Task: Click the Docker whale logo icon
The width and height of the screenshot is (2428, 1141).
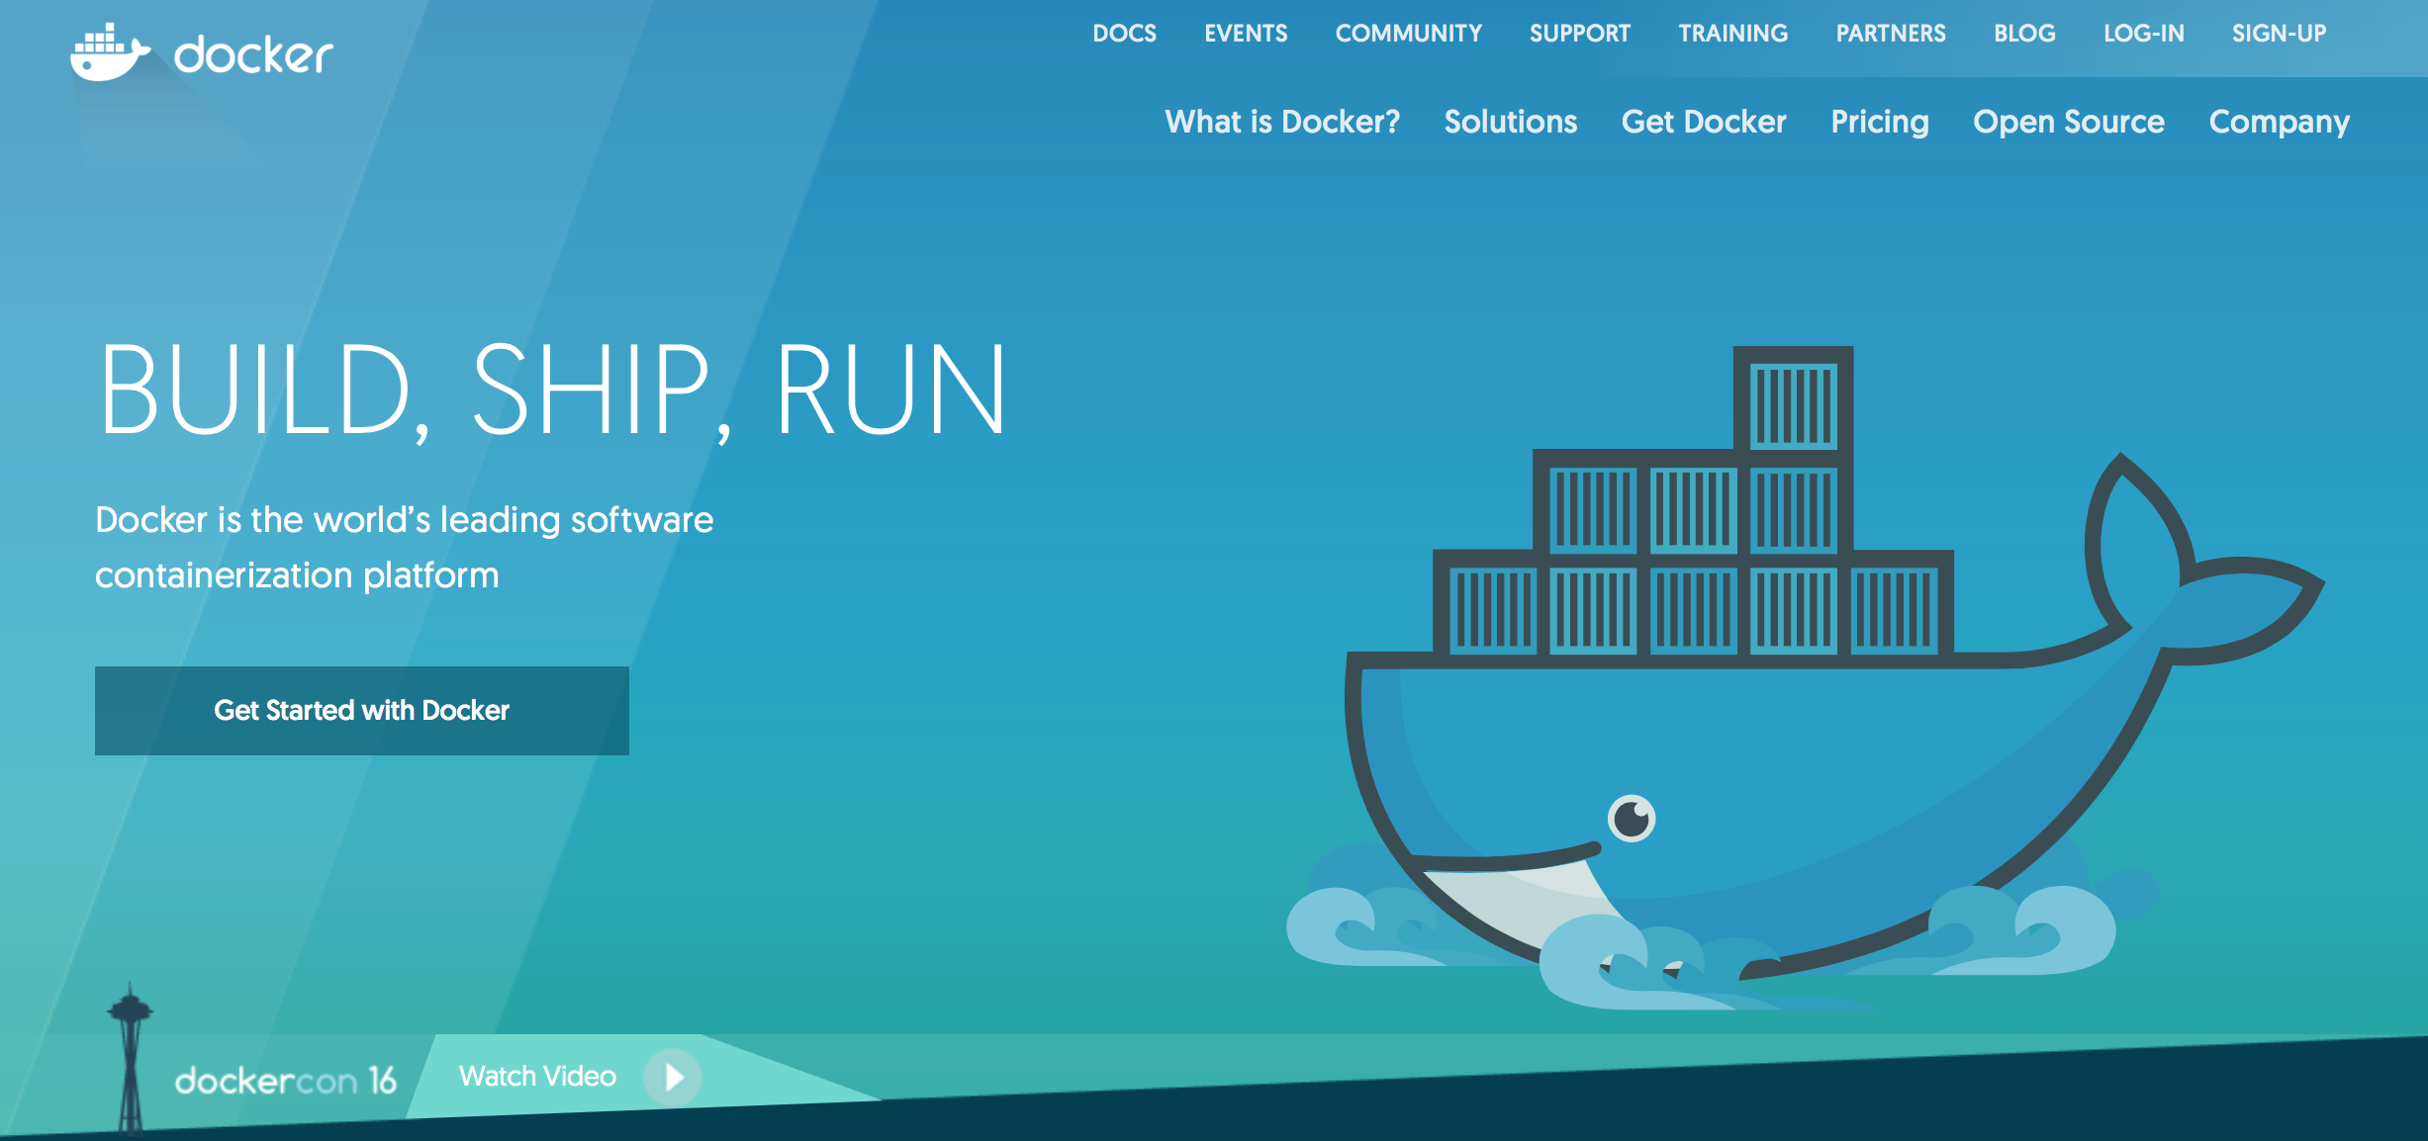Action: click(110, 53)
